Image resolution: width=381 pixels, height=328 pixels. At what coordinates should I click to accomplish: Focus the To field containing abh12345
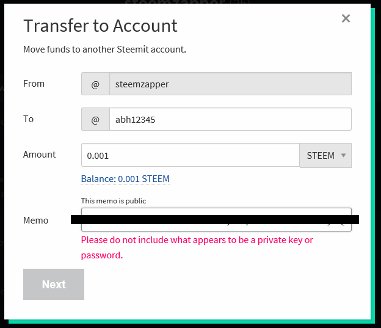(230, 120)
